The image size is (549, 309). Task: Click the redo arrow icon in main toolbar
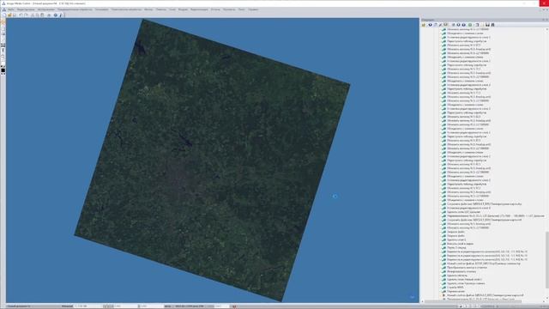26,15
